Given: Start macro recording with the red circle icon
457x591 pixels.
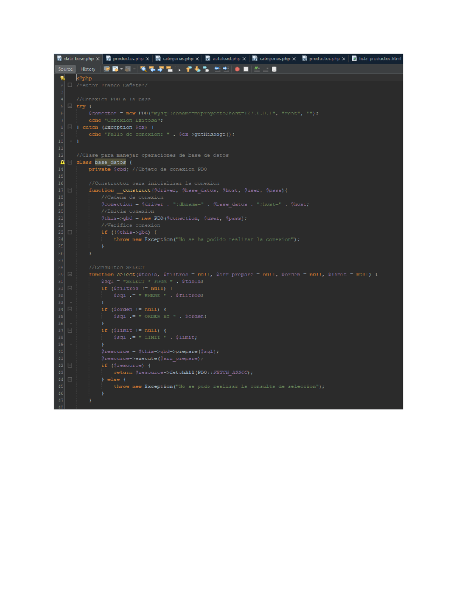Looking at the screenshot, I should (x=237, y=69).
